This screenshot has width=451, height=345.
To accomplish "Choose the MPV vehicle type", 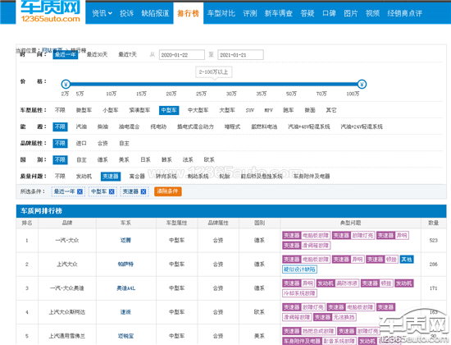I will (x=268, y=110).
